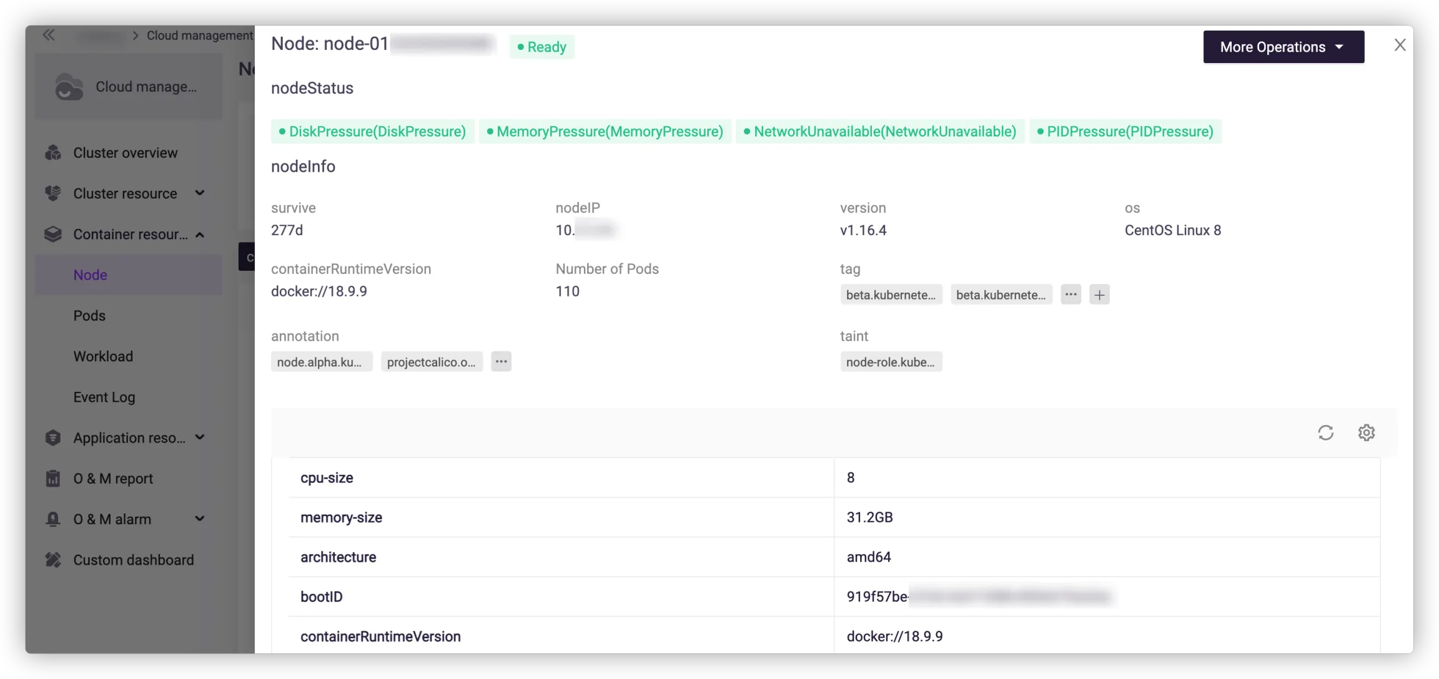The height and width of the screenshot is (679, 1439).
Task: Collapse the Container resource section
Action: [200, 235]
